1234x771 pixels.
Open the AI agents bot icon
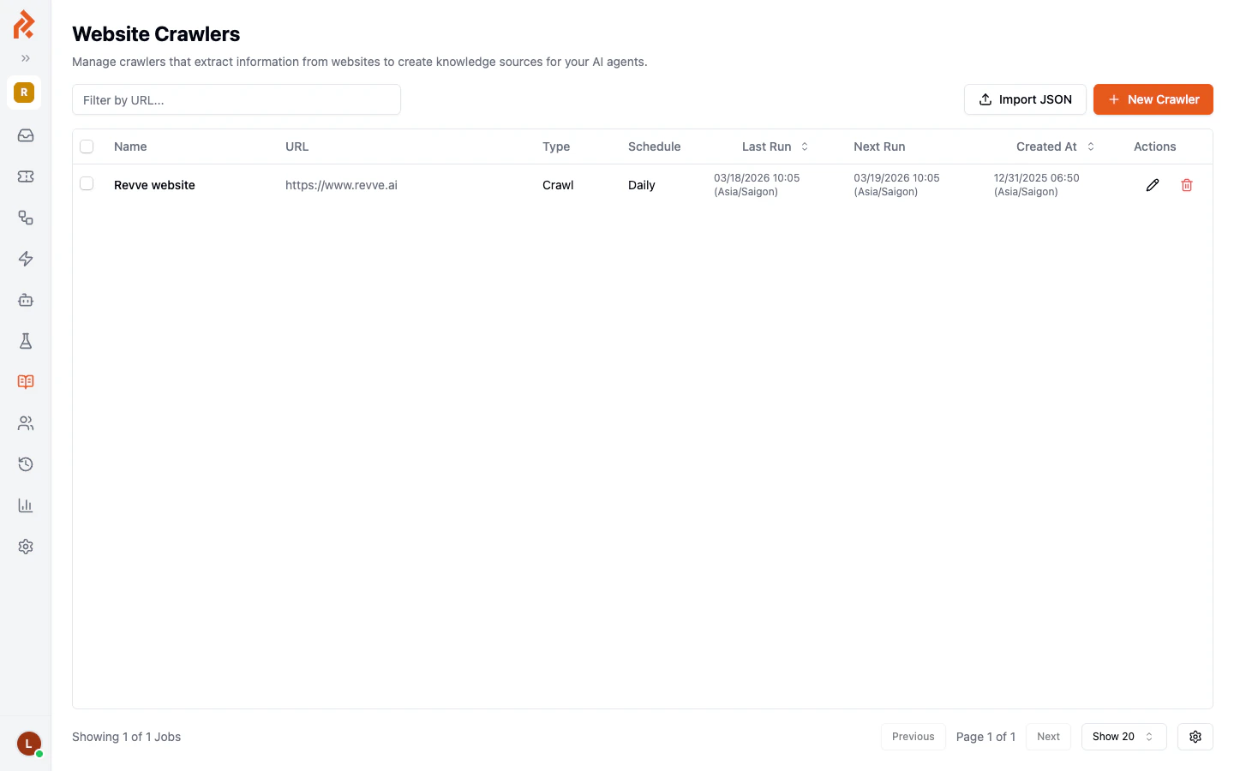click(25, 300)
